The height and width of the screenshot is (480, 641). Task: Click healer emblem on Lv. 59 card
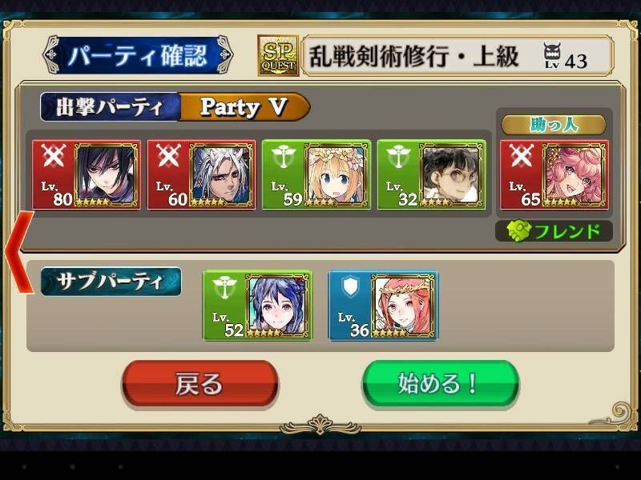(x=284, y=156)
